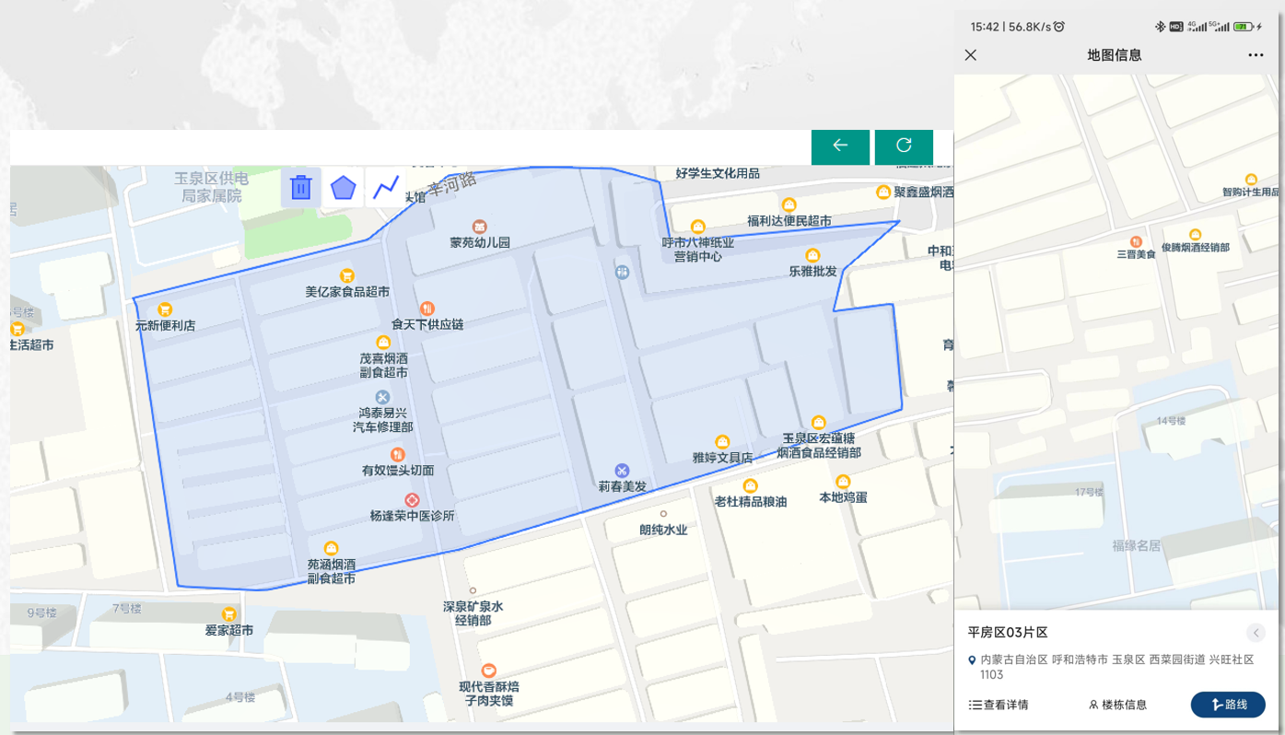Click the 爱家超市 supermarket marker
The image size is (1285, 735).
228,614
